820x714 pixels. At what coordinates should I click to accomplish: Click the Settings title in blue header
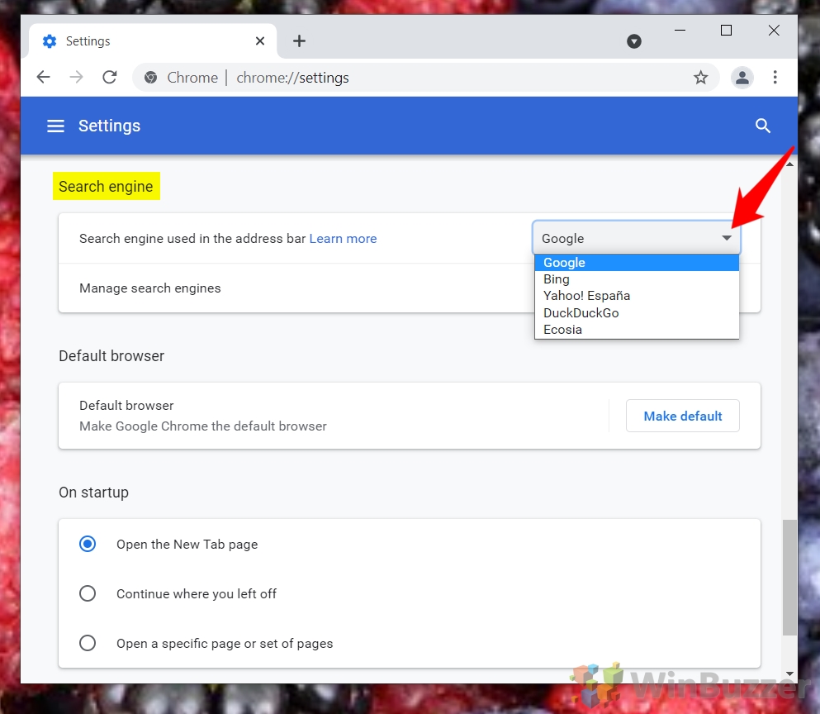[x=109, y=126]
